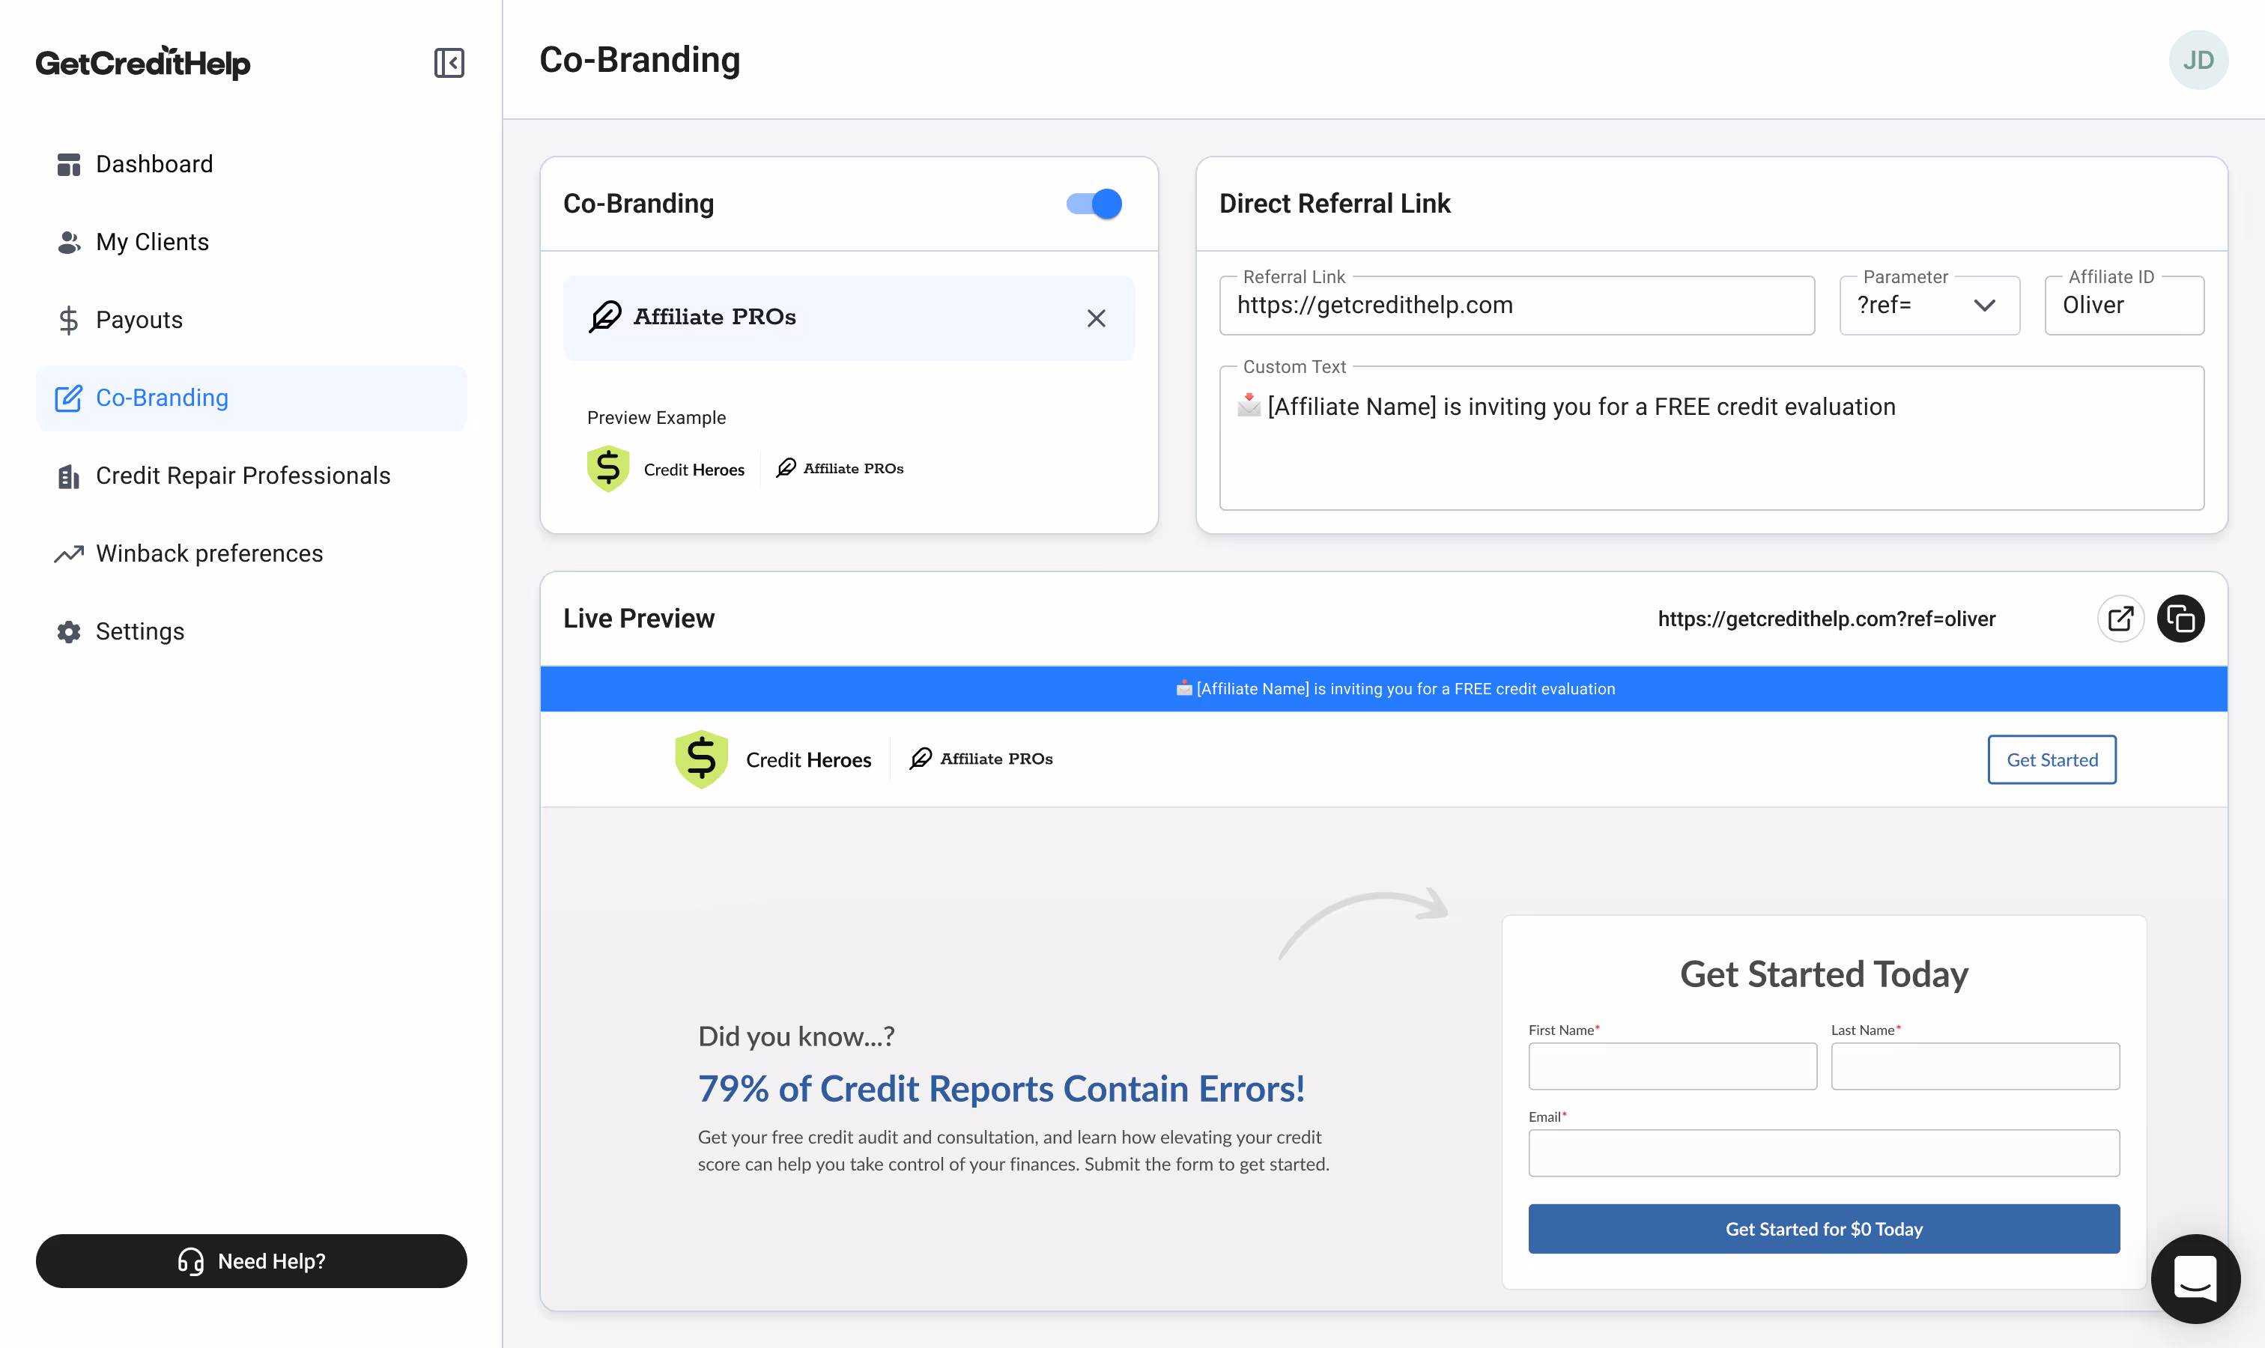
Task: Open referral link in new tab icon
Action: pyautogui.click(x=2120, y=619)
